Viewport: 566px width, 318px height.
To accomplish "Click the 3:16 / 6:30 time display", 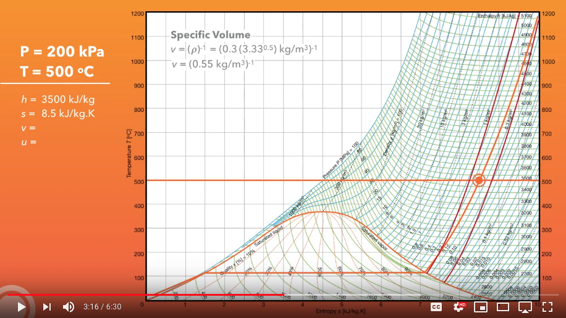I will click(x=103, y=307).
